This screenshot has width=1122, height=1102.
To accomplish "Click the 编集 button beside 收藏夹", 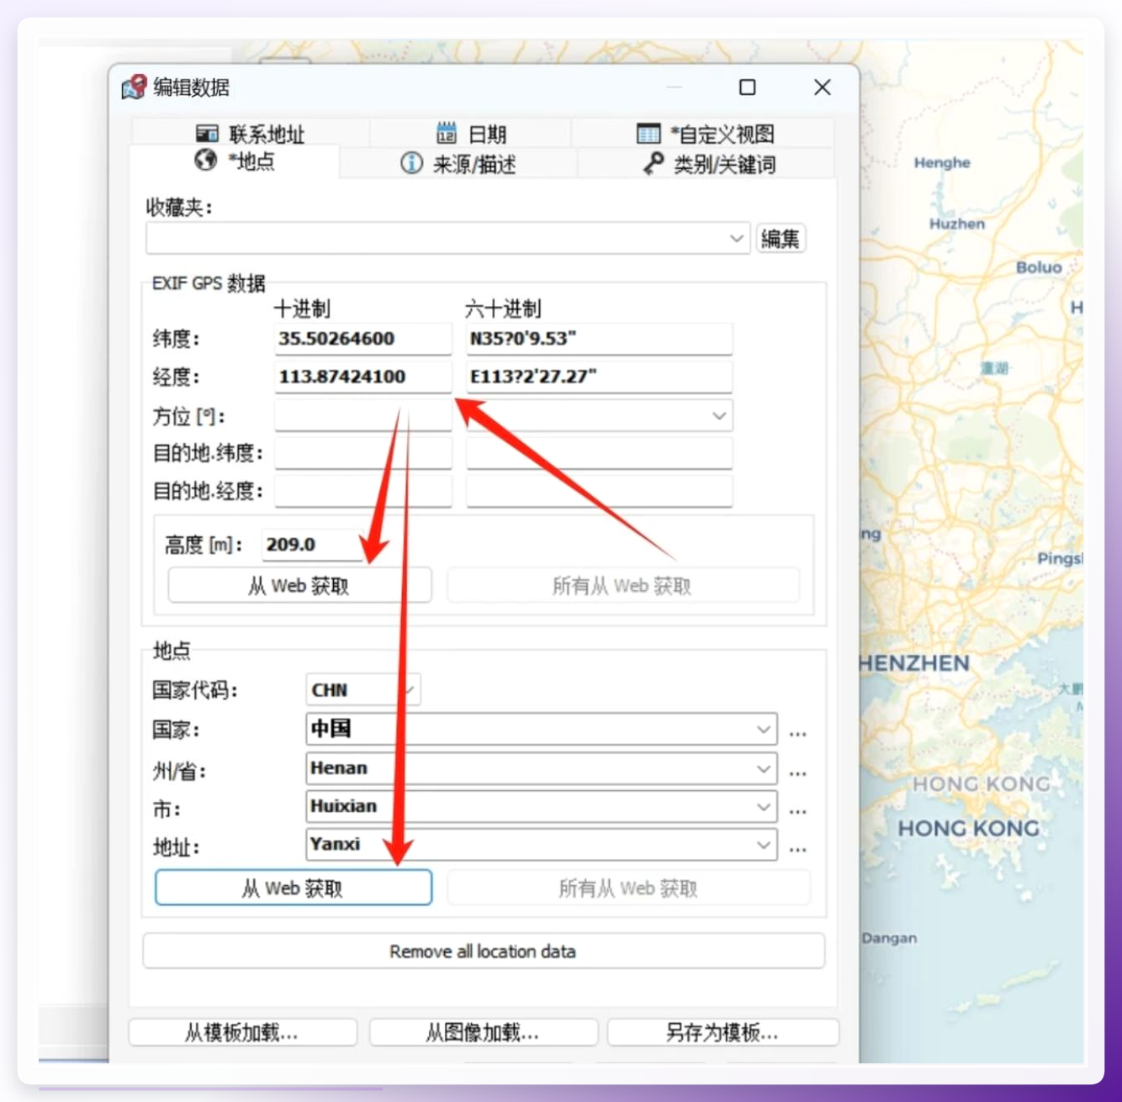I will pyautogui.click(x=781, y=239).
